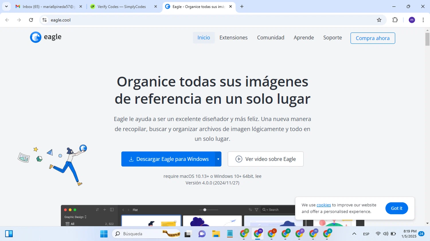
Task: Open the Chrome taskbar icon badged A
Action: point(327,234)
